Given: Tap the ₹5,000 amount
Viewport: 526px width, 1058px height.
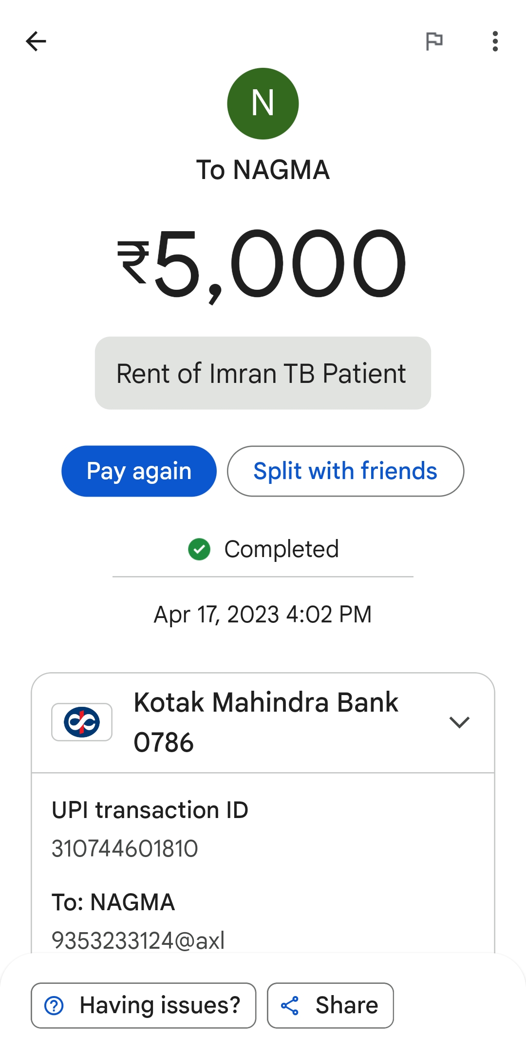Looking at the screenshot, I should pyautogui.click(x=262, y=264).
